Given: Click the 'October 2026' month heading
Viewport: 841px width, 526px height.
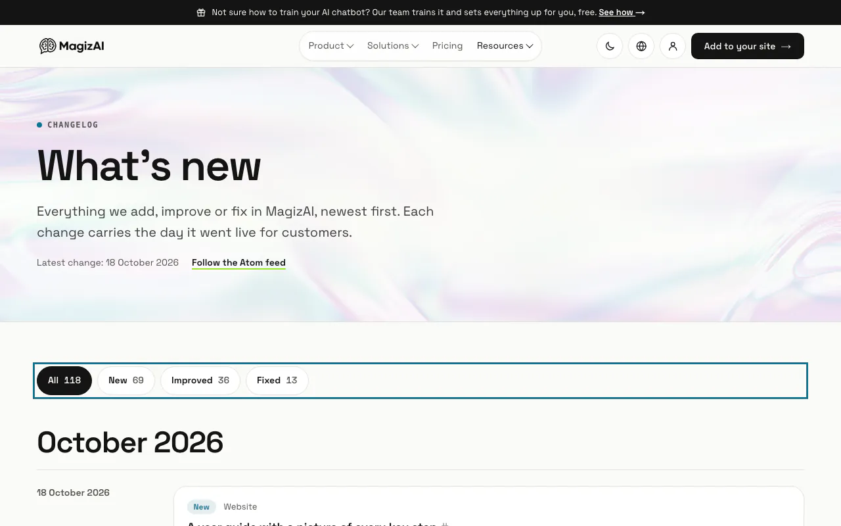Looking at the screenshot, I should [130, 442].
